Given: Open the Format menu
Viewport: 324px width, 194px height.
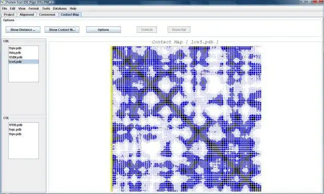Looking at the screenshot, I should tap(34, 9).
